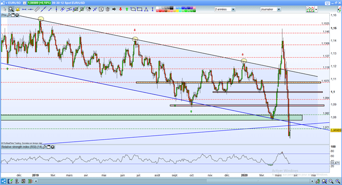
Task: Select the short segment line tool
Action: coord(50,9)
